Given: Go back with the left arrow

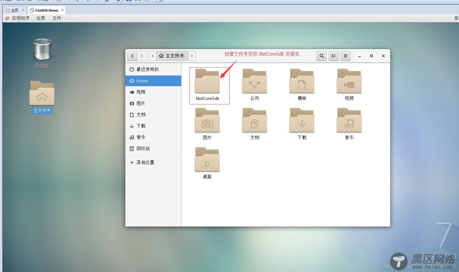Looking at the screenshot, I should [132, 56].
